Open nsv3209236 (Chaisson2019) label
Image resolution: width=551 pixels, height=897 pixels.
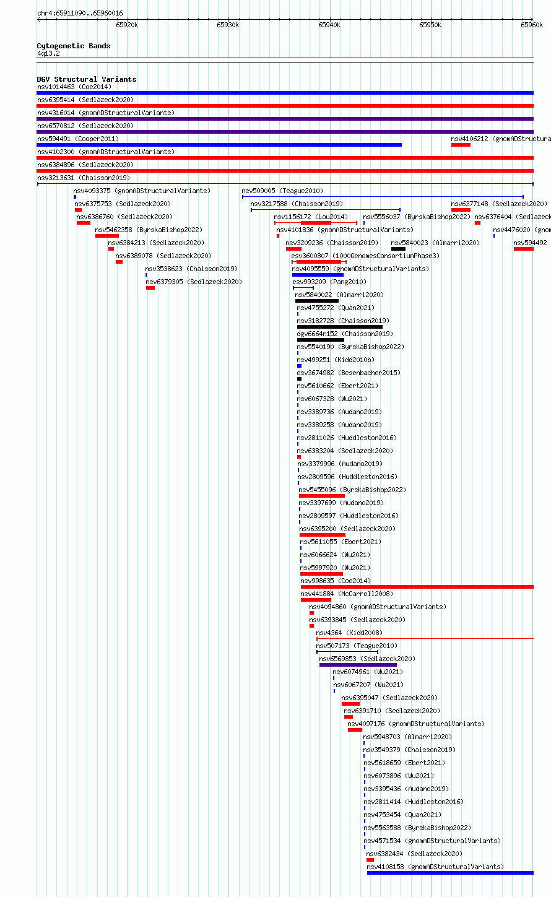tap(332, 243)
